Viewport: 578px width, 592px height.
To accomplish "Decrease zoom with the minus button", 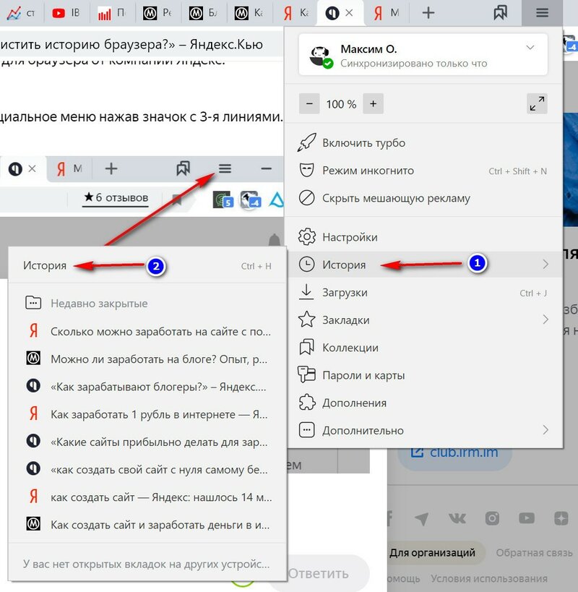I will pos(309,104).
